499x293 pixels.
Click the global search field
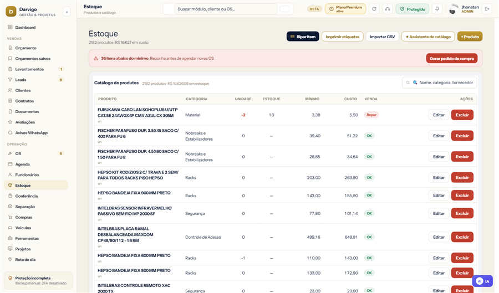[x=225, y=9]
